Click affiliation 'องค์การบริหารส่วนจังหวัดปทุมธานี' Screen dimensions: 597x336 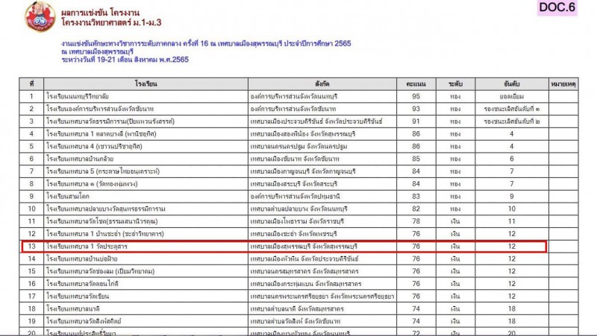click(x=295, y=197)
